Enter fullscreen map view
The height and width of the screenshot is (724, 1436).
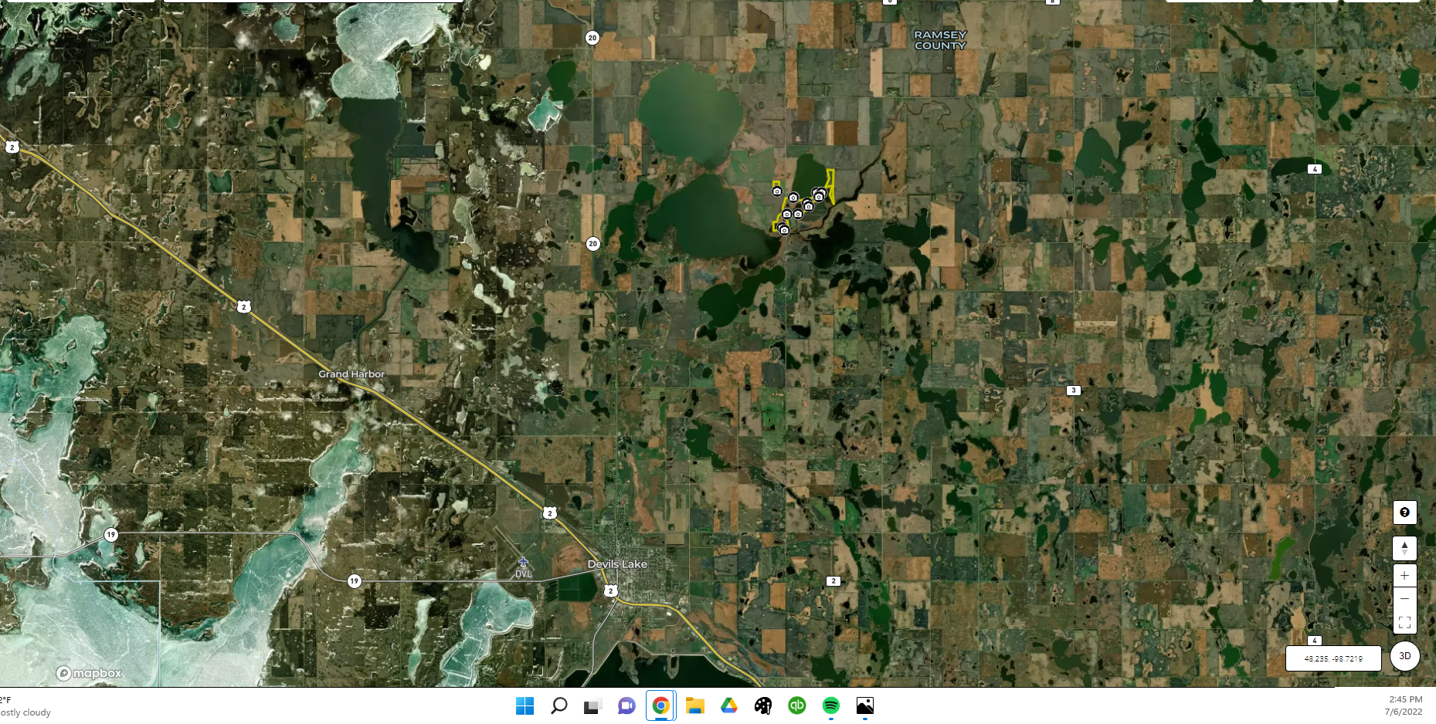1404,622
